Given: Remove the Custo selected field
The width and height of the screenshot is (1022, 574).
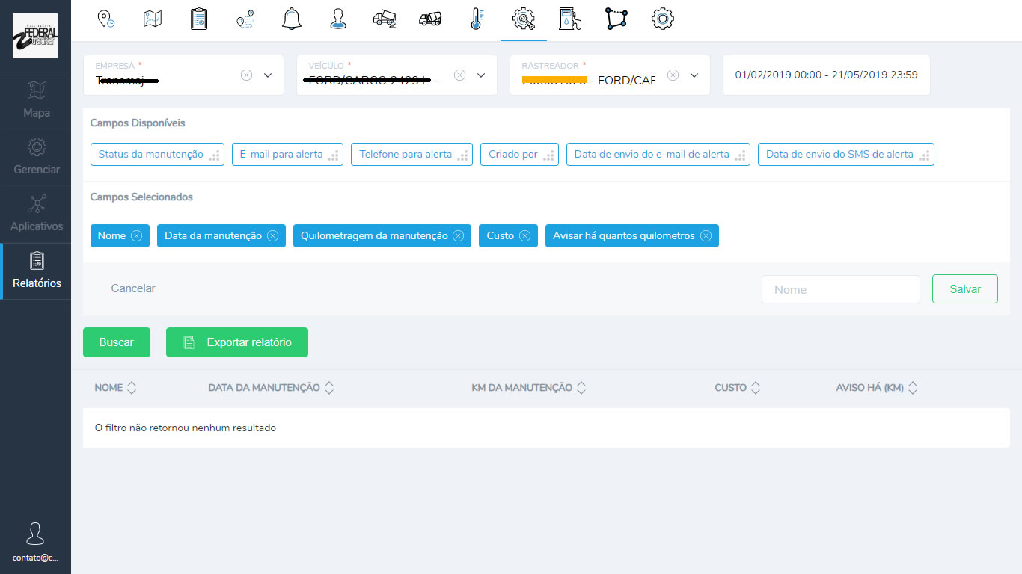Looking at the screenshot, I should click(524, 236).
